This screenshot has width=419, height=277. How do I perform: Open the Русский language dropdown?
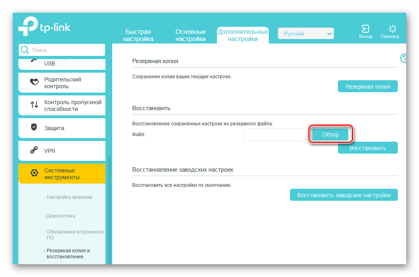(306, 34)
